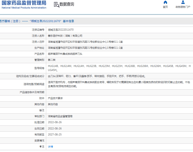Open the 国家药品监督管理局 logo

[x=24, y=5]
